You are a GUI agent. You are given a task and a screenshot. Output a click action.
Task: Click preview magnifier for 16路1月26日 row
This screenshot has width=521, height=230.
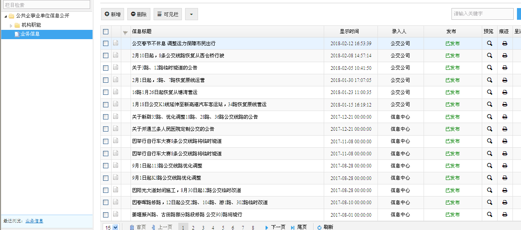(x=489, y=92)
